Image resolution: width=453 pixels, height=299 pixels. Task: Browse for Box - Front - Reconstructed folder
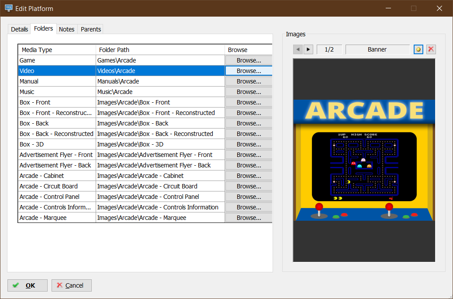coord(249,113)
